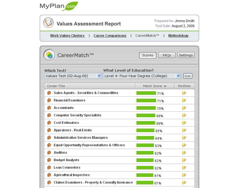
Task: Click briefcase icon beside Loan Counselors
Action: click(x=49, y=168)
